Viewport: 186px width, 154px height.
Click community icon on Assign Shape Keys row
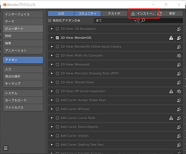pyautogui.click(x=179, y=100)
